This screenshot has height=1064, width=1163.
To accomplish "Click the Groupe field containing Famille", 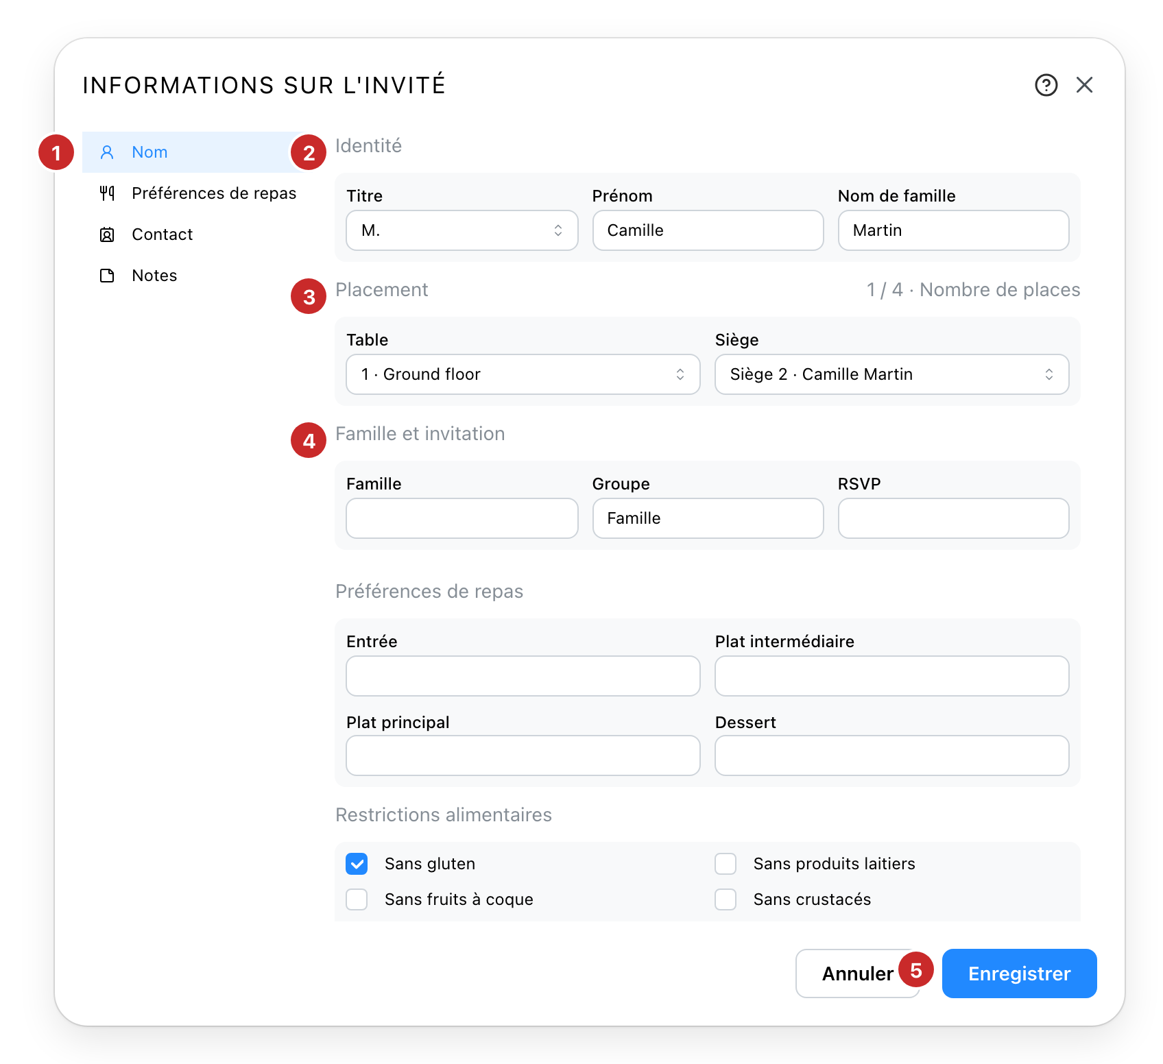I will click(708, 518).
